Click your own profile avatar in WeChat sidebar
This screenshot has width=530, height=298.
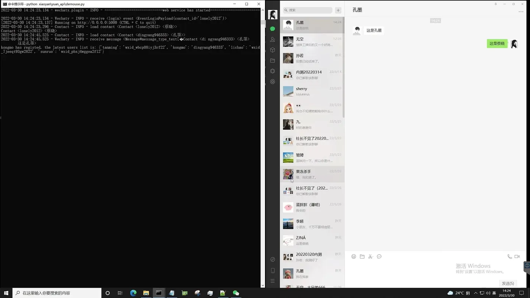coord(273,14)
